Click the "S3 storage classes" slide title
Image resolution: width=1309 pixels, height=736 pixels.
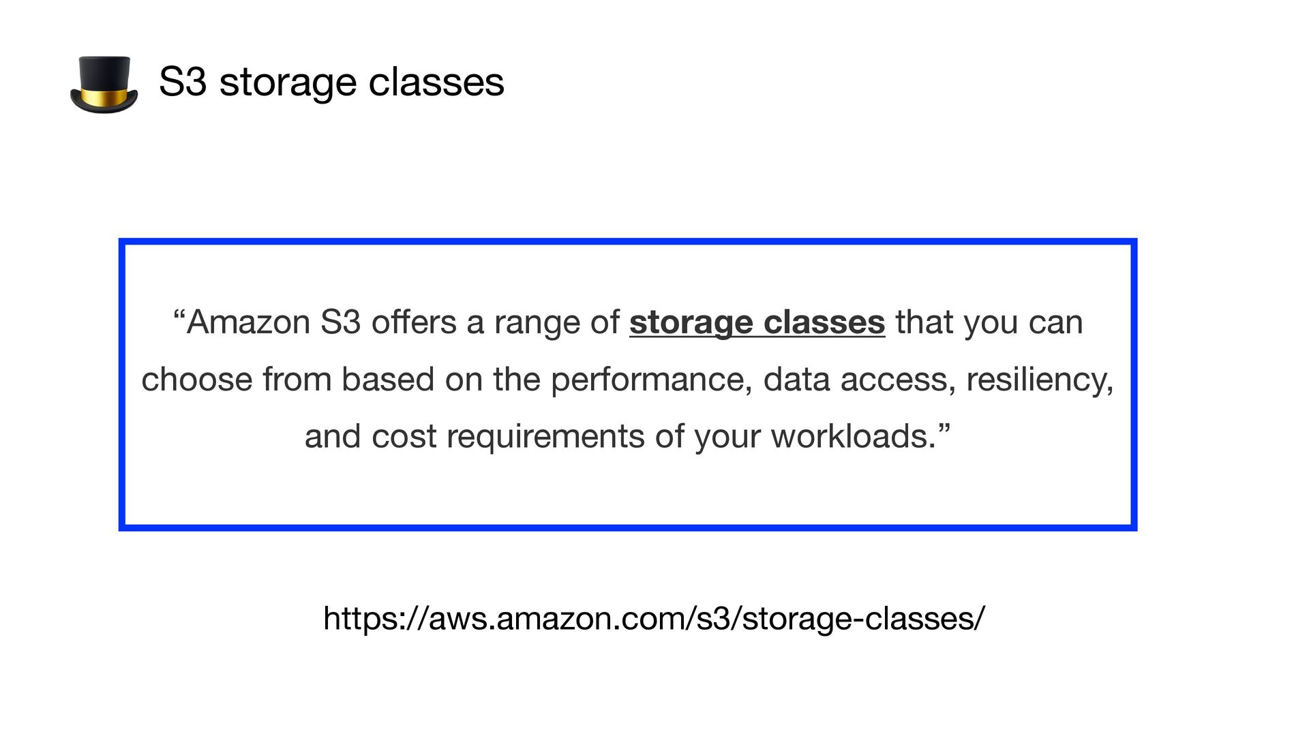(331, 82)
